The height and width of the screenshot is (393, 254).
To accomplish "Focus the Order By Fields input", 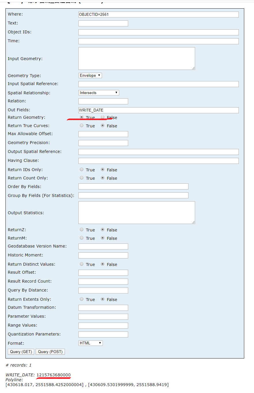I will tap(133, 186).
